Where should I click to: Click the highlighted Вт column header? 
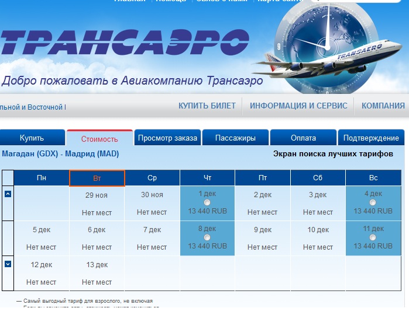tap(97, 178)
